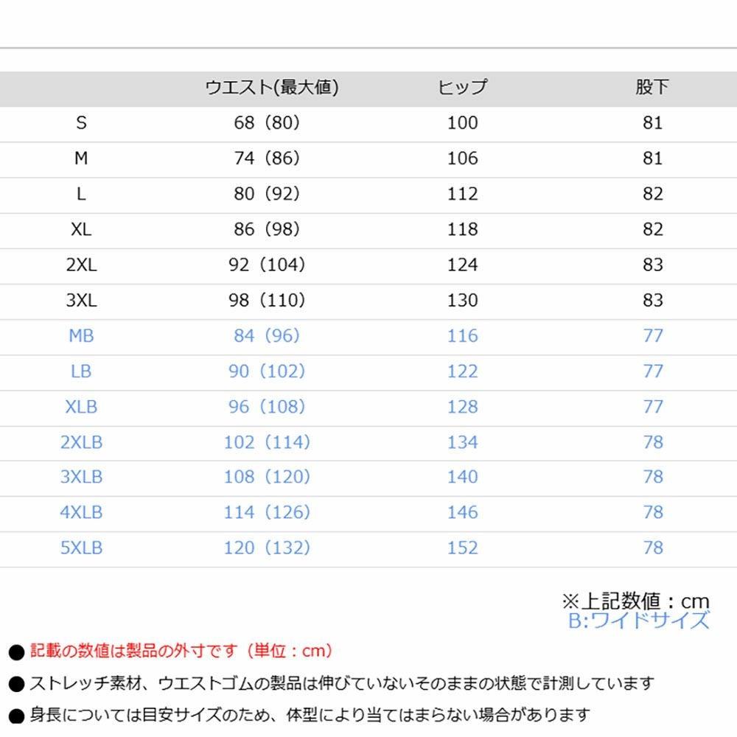
Task: Click waist value 120 (132)
Action: (x=267, y=548)
